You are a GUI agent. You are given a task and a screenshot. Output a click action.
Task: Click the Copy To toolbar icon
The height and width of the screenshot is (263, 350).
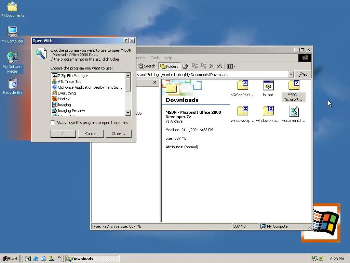[x=203, y=66]
